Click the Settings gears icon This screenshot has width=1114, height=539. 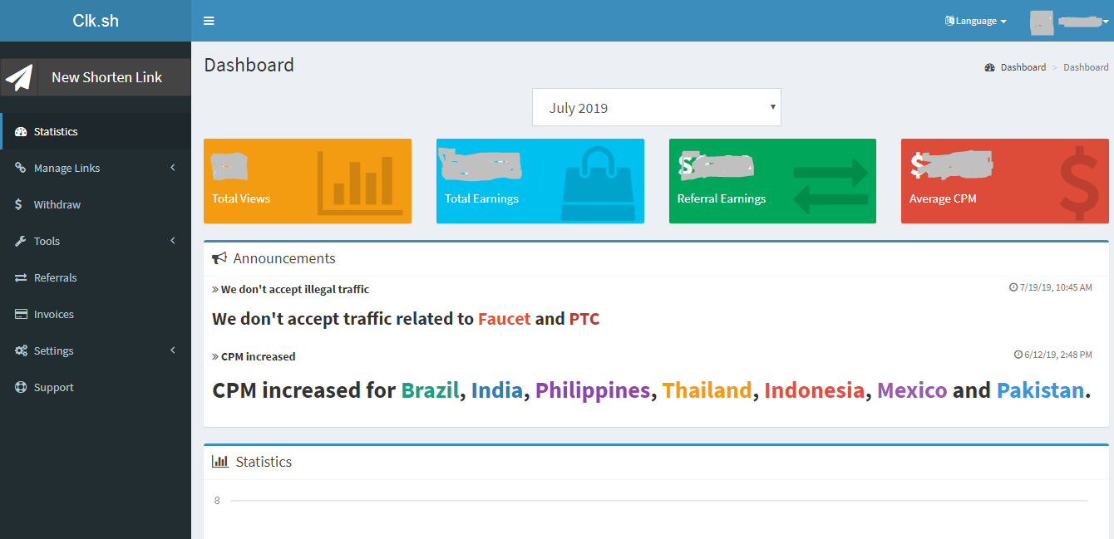pos(21,350)
